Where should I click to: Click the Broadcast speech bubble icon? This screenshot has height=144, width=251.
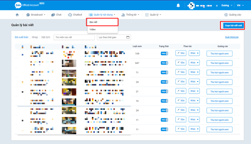click(x=28, y=15)
